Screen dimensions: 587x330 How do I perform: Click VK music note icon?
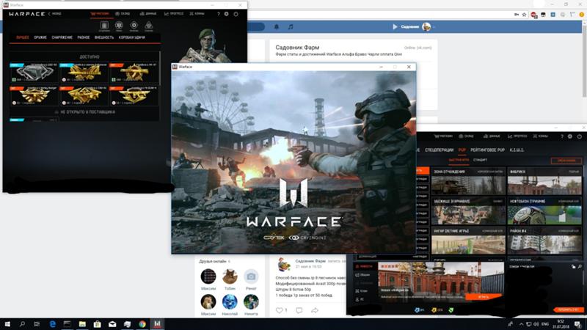point(291,27)
